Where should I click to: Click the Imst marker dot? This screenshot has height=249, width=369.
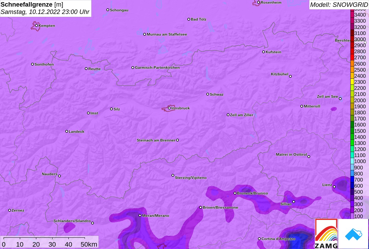point(88,113)
